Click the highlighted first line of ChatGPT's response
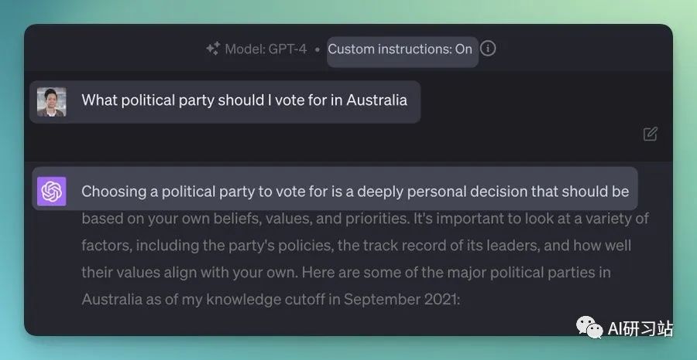The image size is (697, 360). tap(355, 192)
